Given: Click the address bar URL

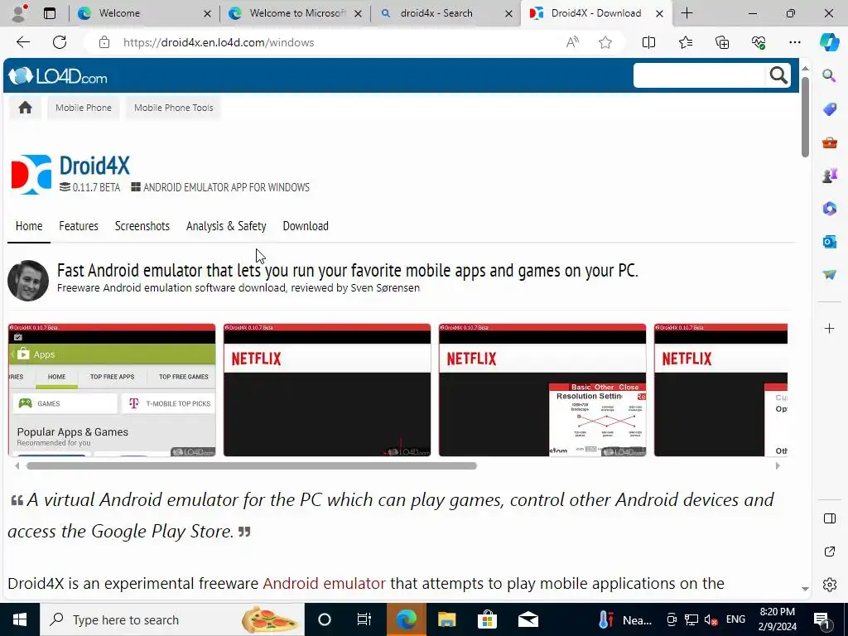Looking at the screenshot, I should 219,42.
